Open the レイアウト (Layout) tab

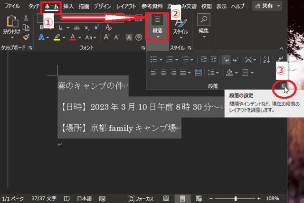(126, 6)
